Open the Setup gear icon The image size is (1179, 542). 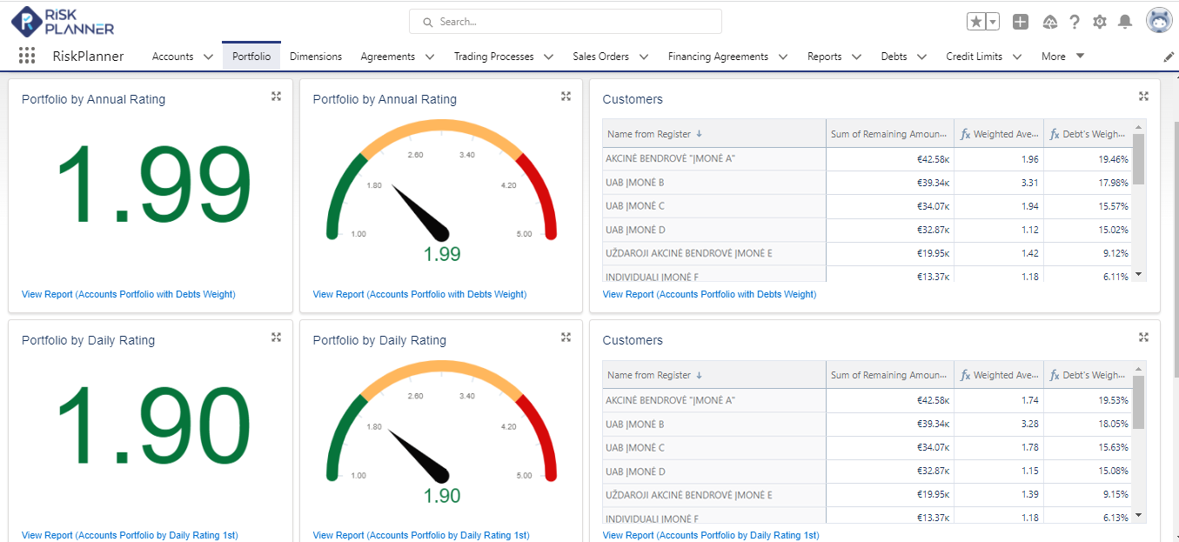pyautogui.click(x=1100, y=22)
